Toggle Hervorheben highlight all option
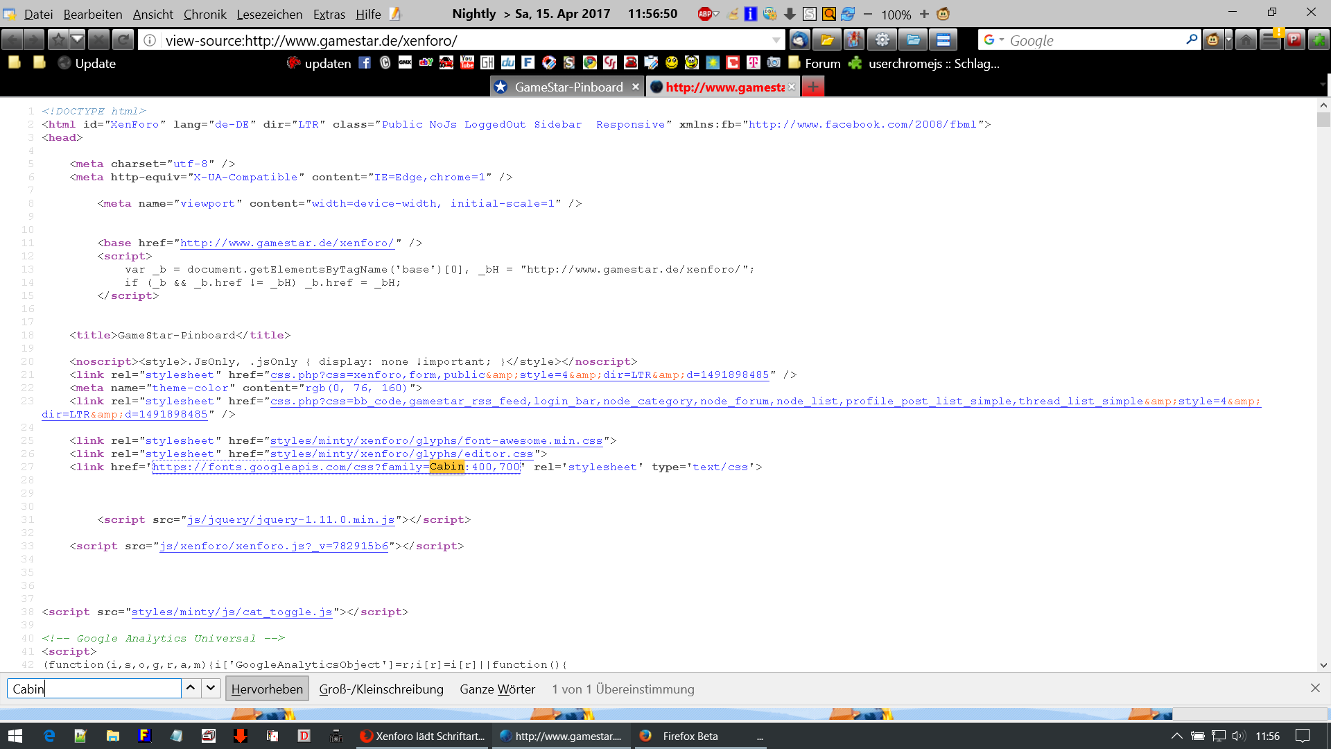The height and width of the screenshot is (749, 1331). [x=267, y=689]
